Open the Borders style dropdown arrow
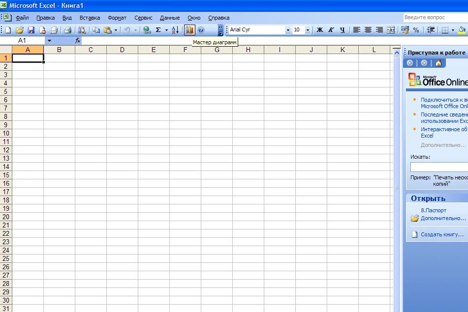468x312 pixels. pos(453,30)
